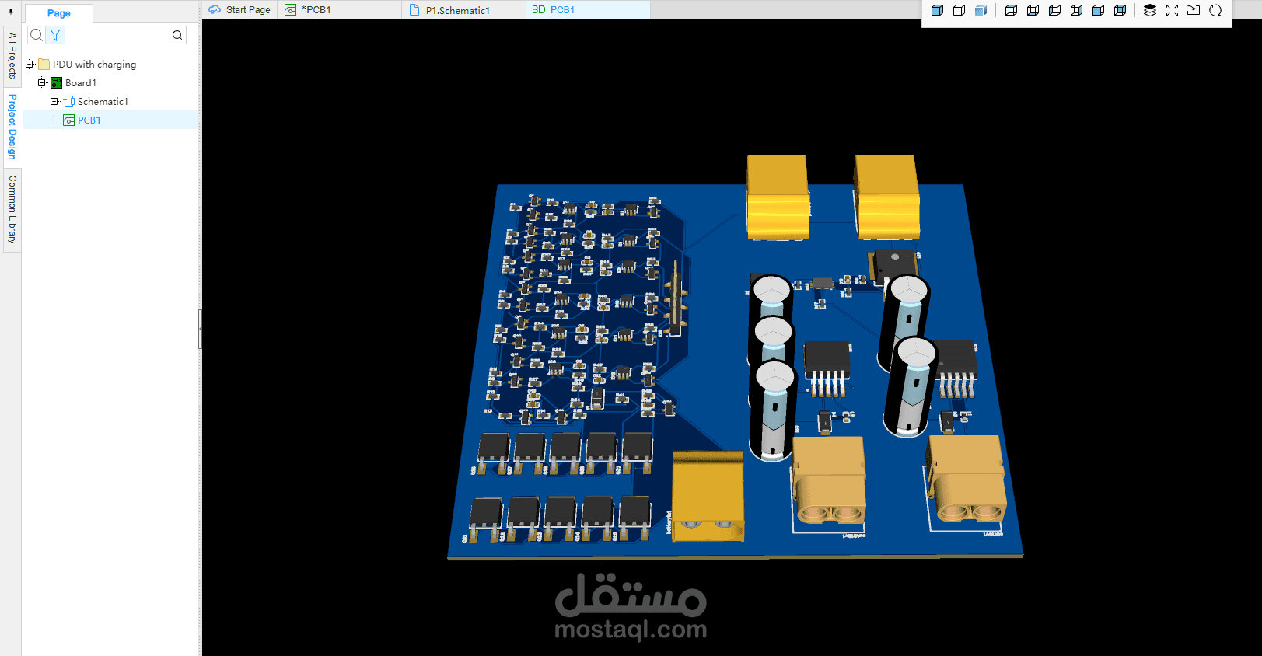Viewport: 1262px width, 656px height.
Task: Collapse the PDU with charging project node
Action: (30, 65)
